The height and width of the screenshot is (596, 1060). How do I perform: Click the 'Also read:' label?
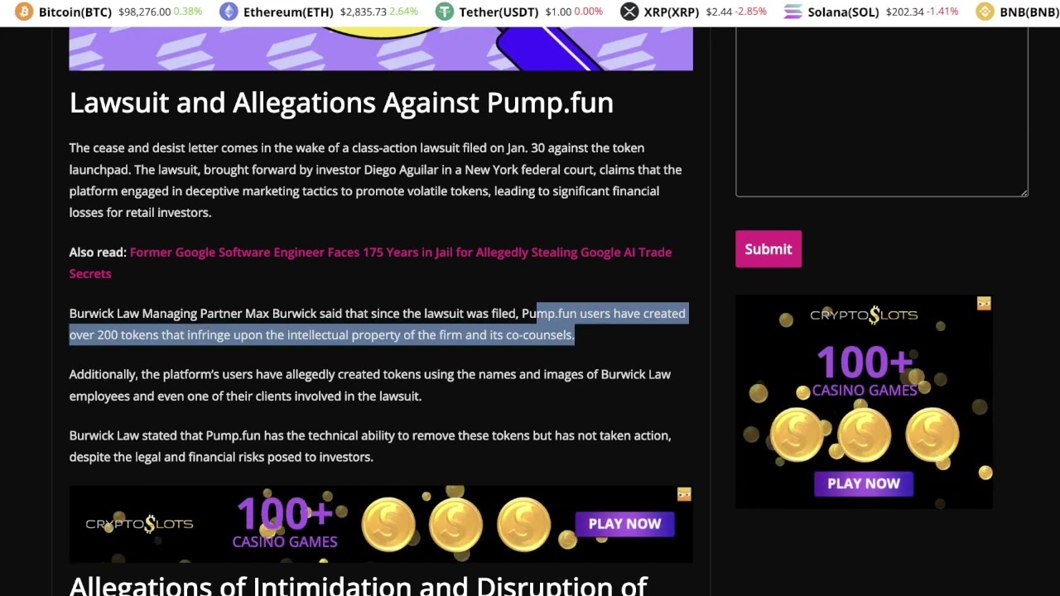click(x=98, y=252)
